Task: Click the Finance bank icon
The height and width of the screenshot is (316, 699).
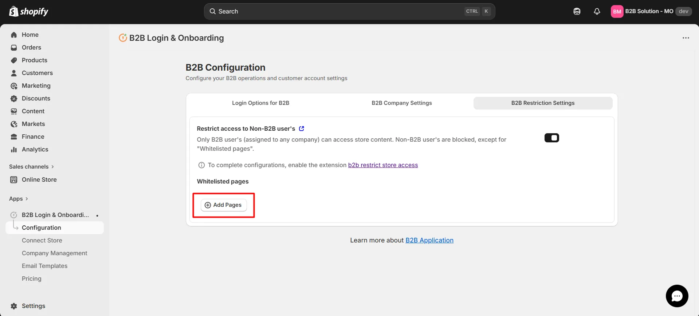Action: tap(14, 137)
